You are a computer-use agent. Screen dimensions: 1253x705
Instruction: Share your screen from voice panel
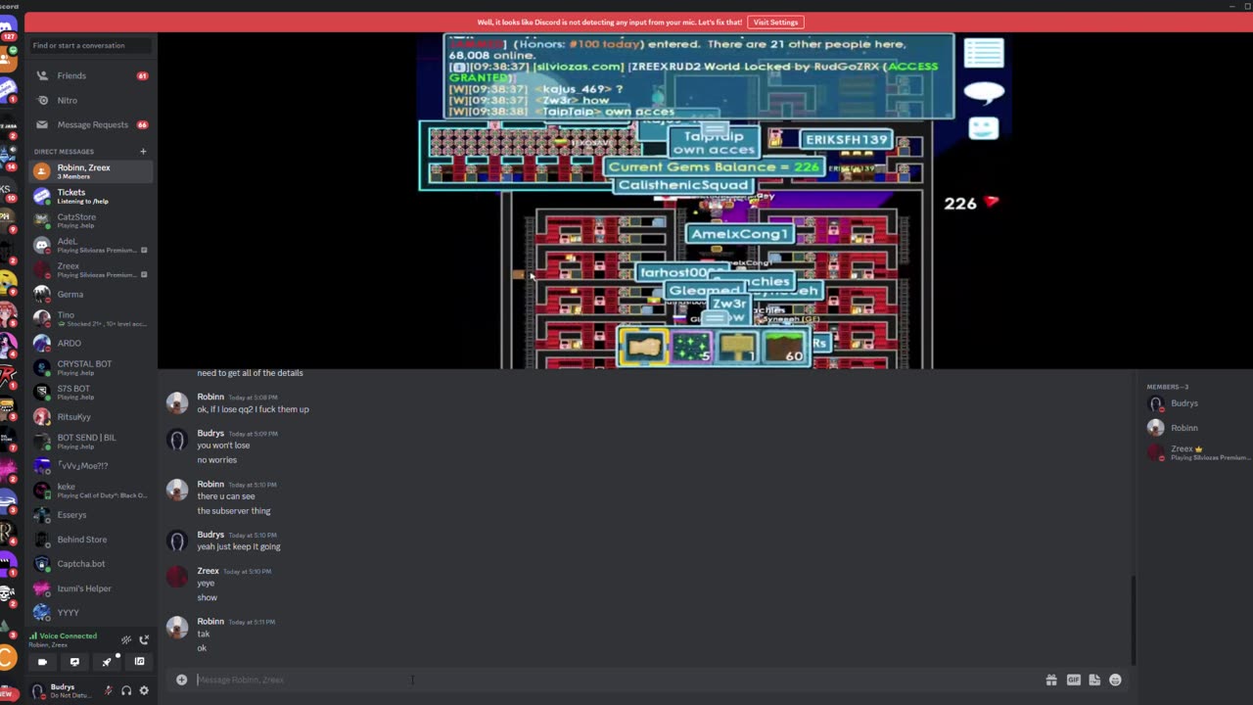click(x=74, y=662)
